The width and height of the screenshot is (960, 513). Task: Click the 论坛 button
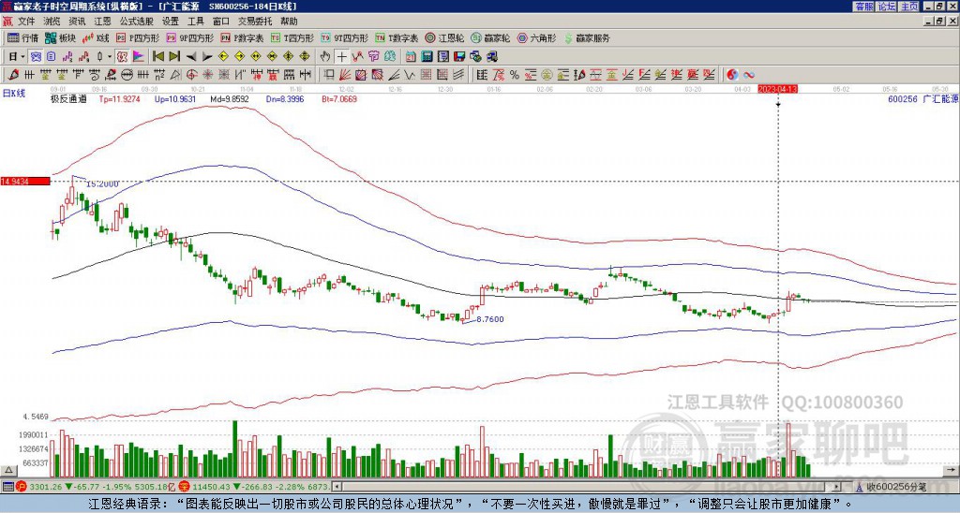(x=887, y=7)
